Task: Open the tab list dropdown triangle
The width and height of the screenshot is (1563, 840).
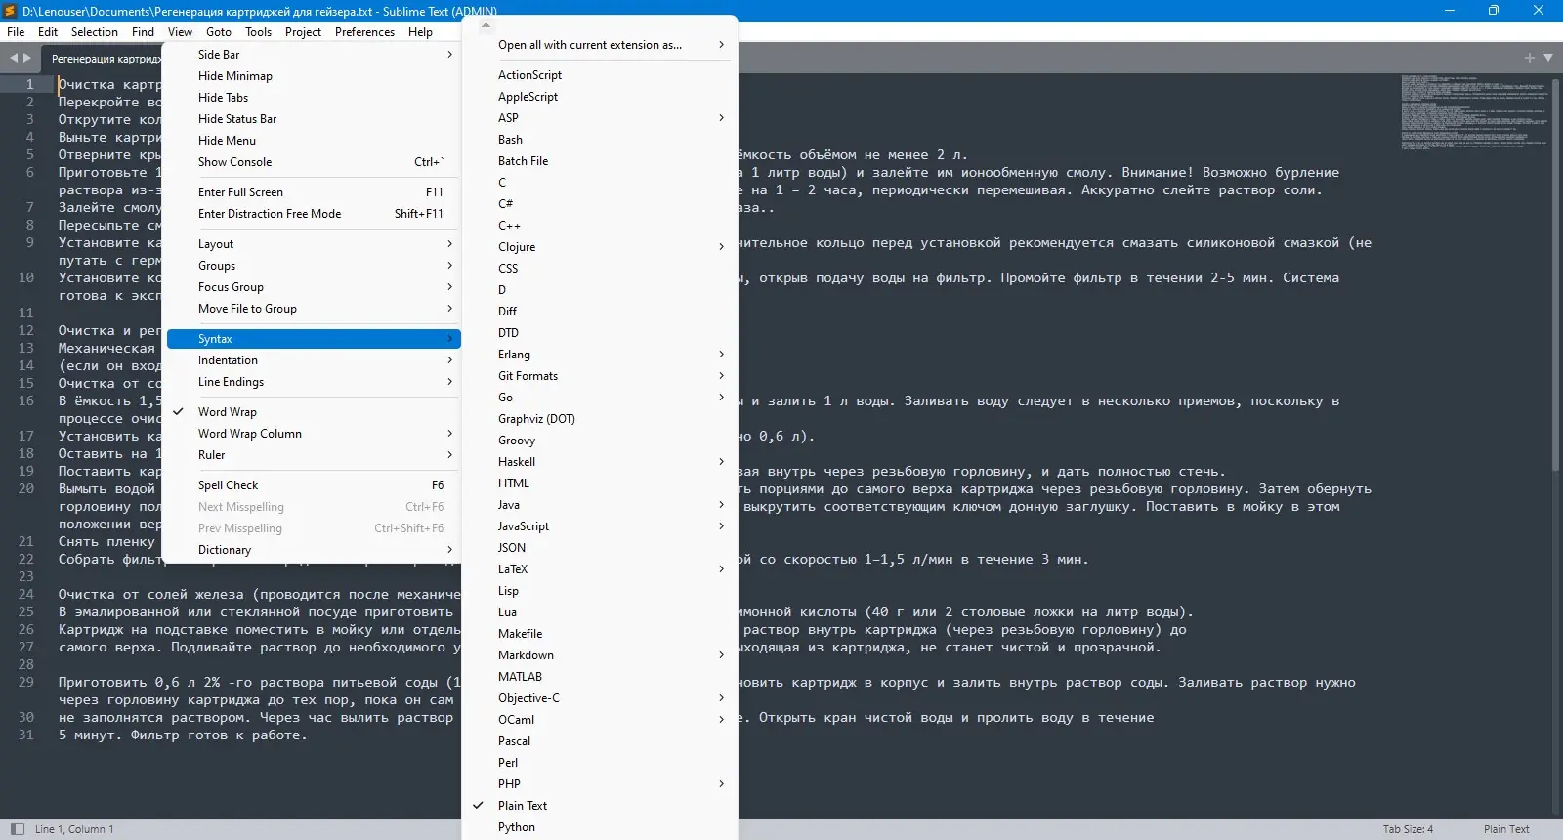Action: (x=1548, y=58)
